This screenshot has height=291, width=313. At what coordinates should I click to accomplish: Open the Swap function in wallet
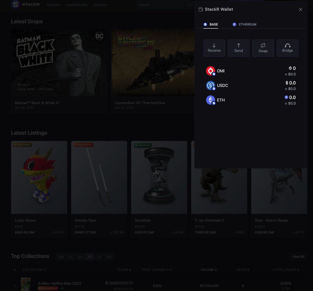tap(263, 48)
